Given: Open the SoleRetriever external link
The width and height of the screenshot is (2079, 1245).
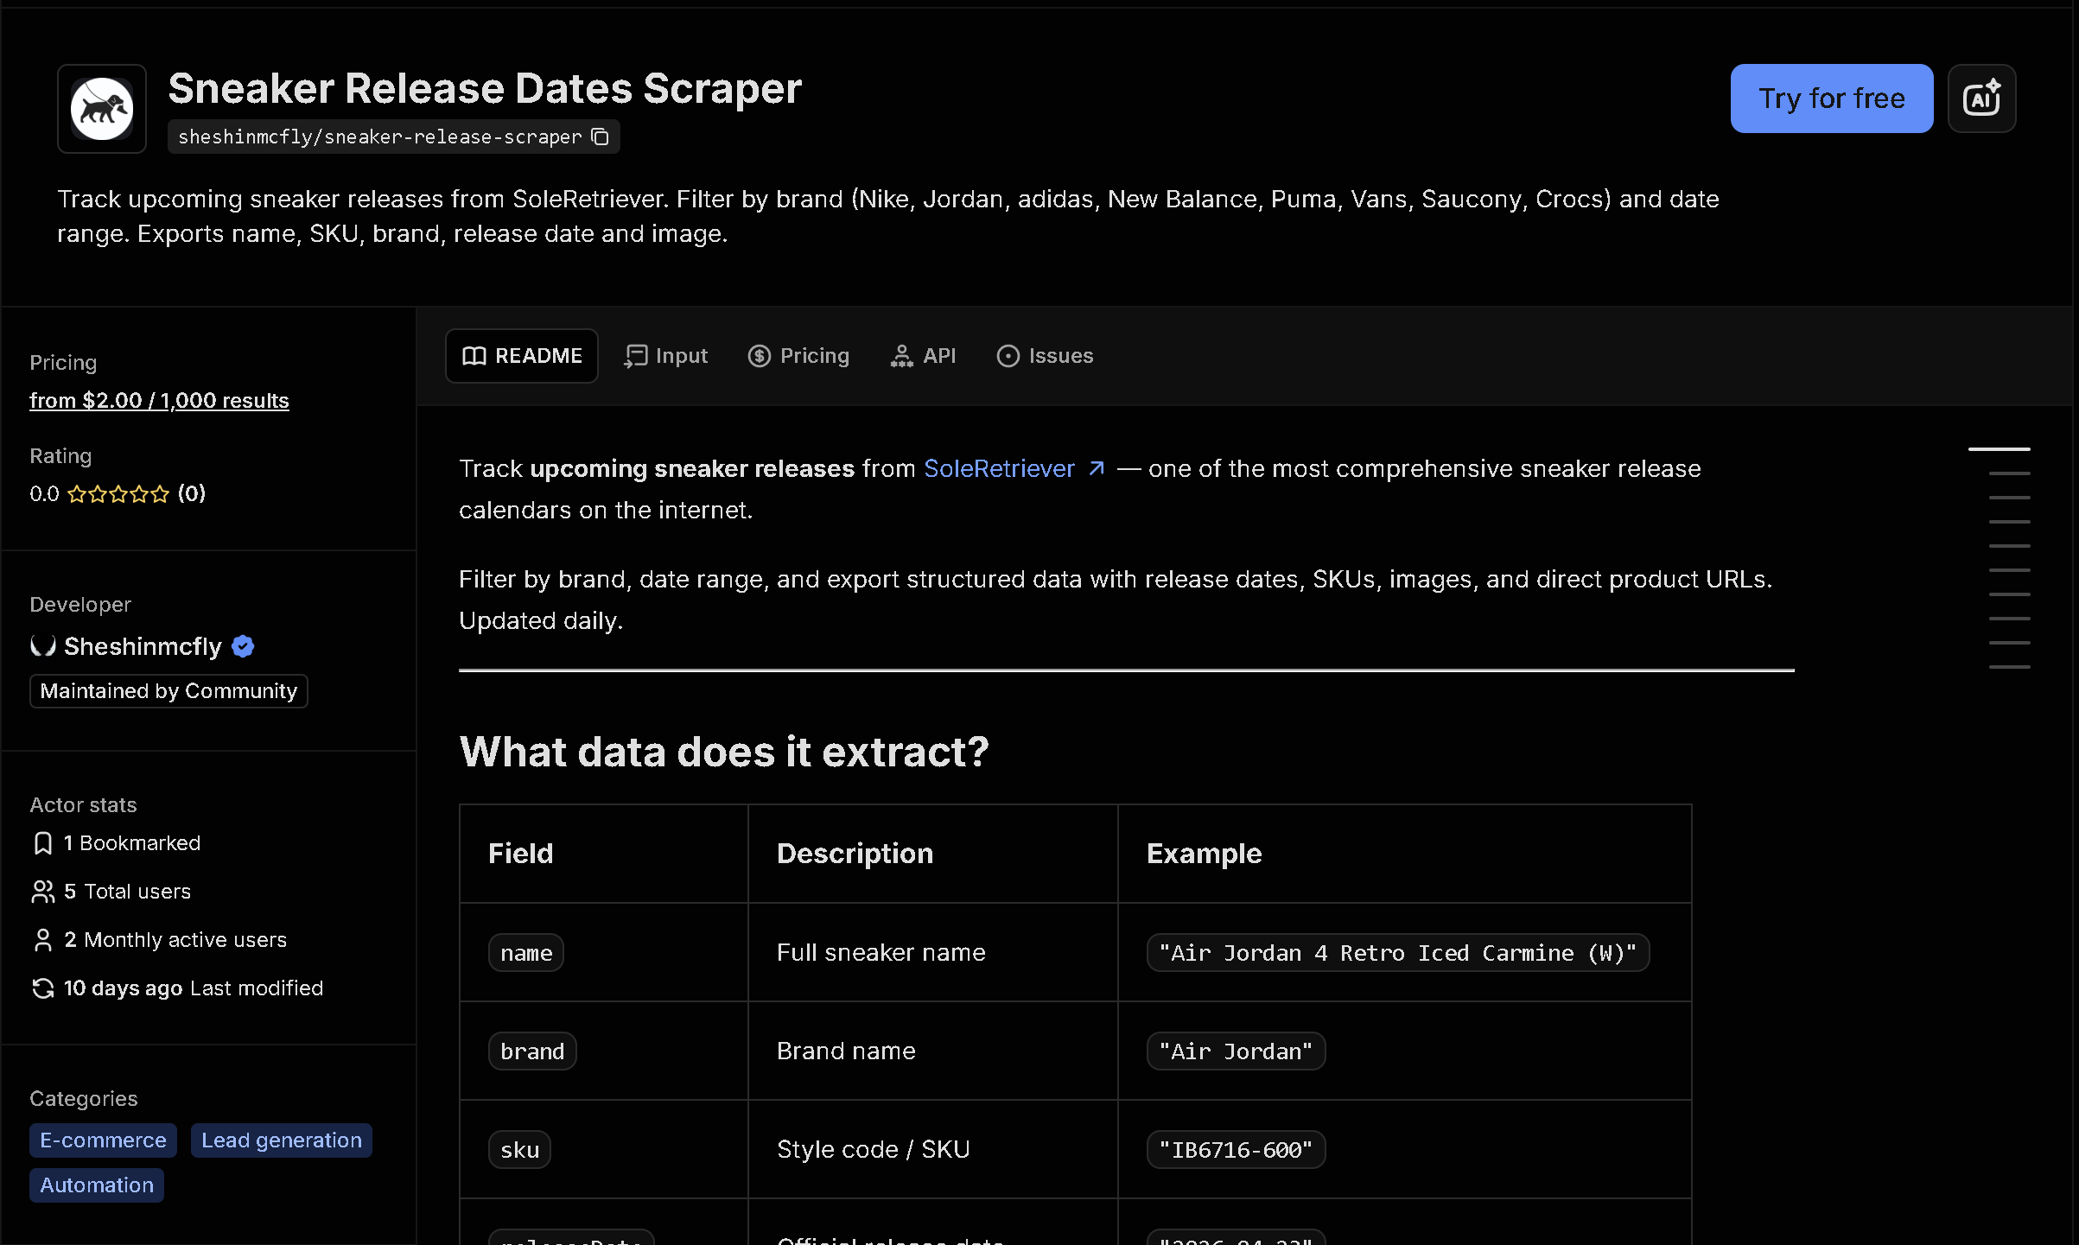Looking at the screenshot, I should 999,468.
